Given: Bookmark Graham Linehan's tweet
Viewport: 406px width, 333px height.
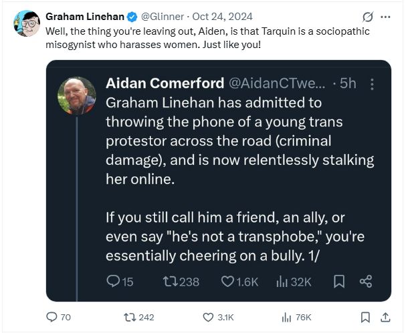Looking at the screenshot, I should click(x=365, y=317).
